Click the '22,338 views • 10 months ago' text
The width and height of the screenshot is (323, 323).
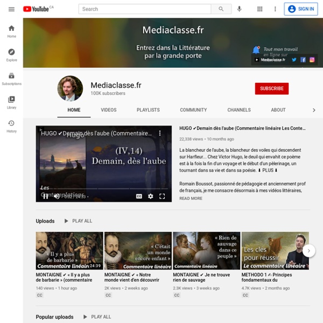[207, 139]
